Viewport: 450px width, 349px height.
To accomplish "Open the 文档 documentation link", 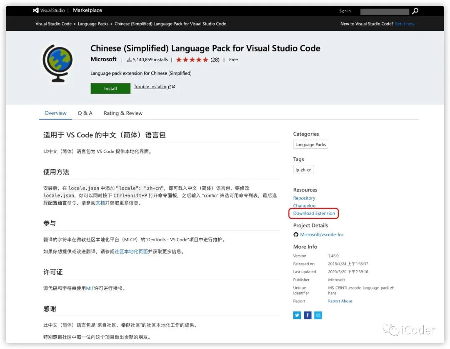I will pyautogui.click(x=100, y=203).
